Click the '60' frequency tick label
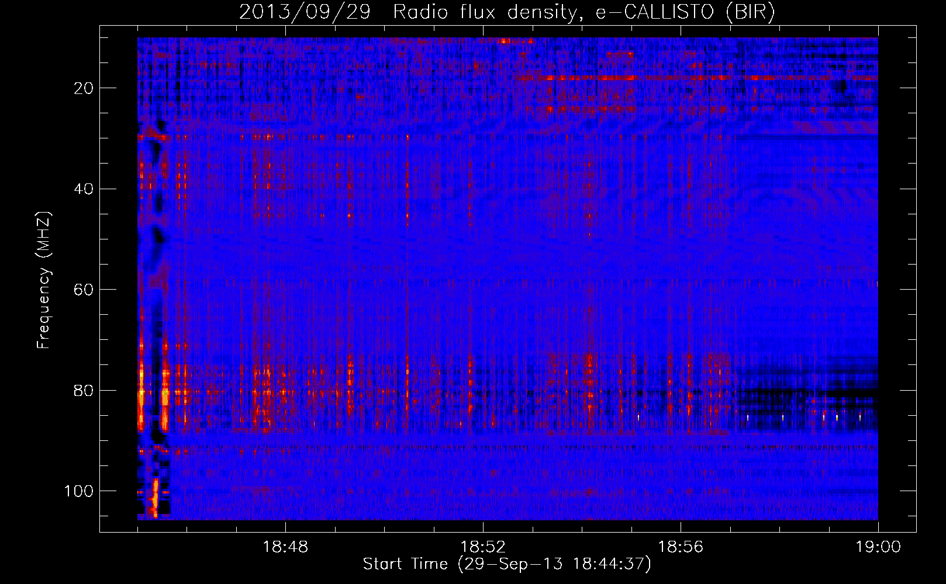The height and width of the screenshot is (584, 946). tap(84, 290)
